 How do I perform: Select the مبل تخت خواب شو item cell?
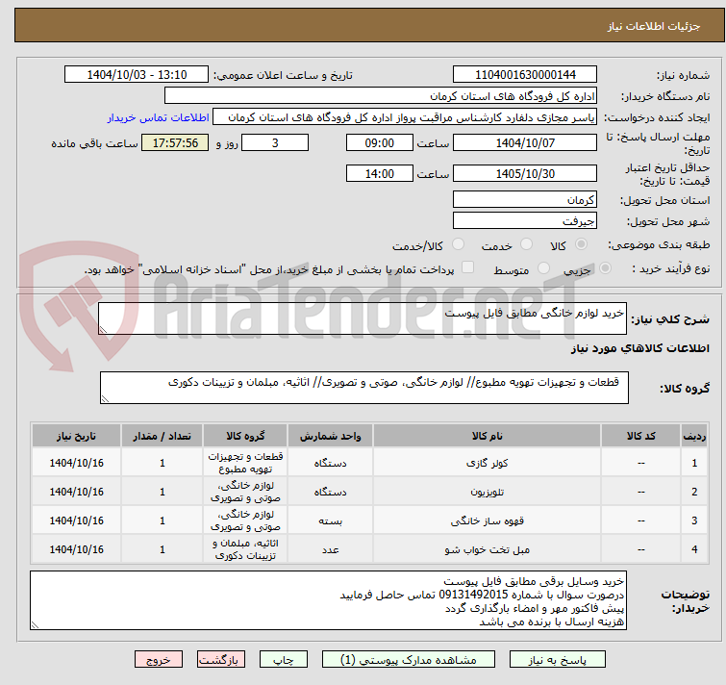coord(488,549)
